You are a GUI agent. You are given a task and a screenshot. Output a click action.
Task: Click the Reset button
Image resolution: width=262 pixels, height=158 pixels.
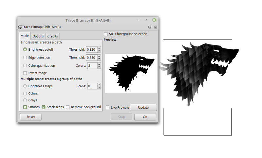coord(31,117)
